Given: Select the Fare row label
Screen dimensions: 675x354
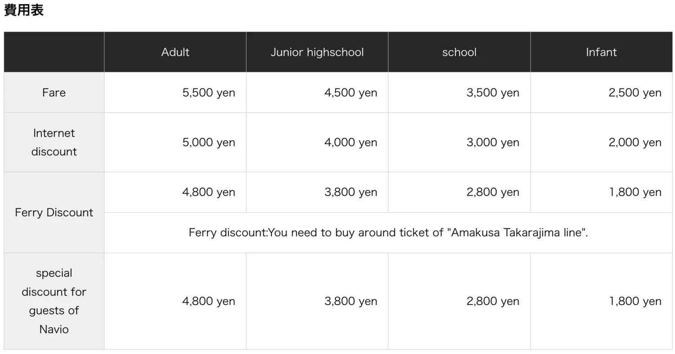Looking at the screenshot, I should tap(54, 93).
